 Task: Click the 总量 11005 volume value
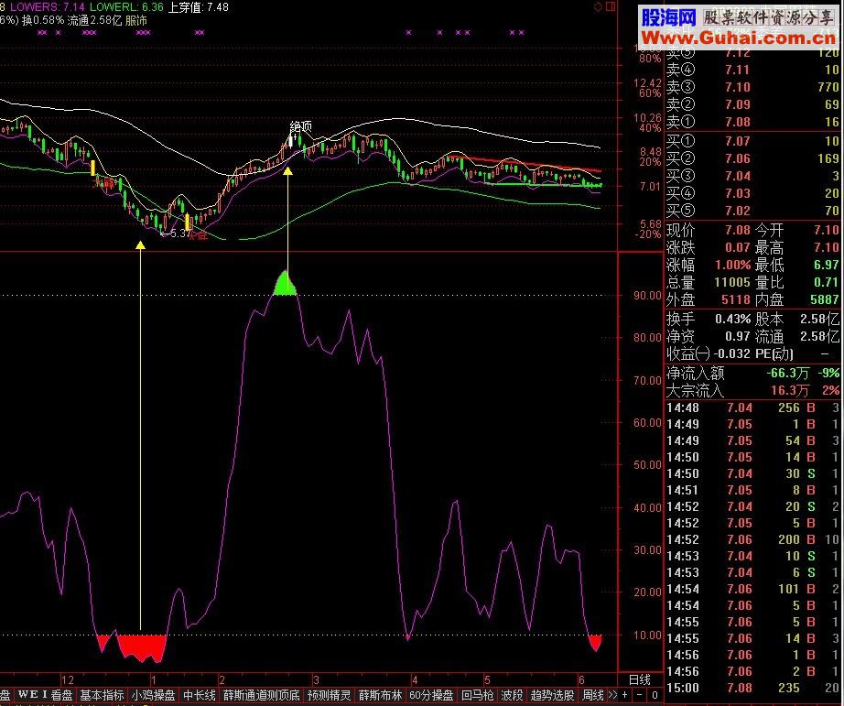tap(732, 282)
